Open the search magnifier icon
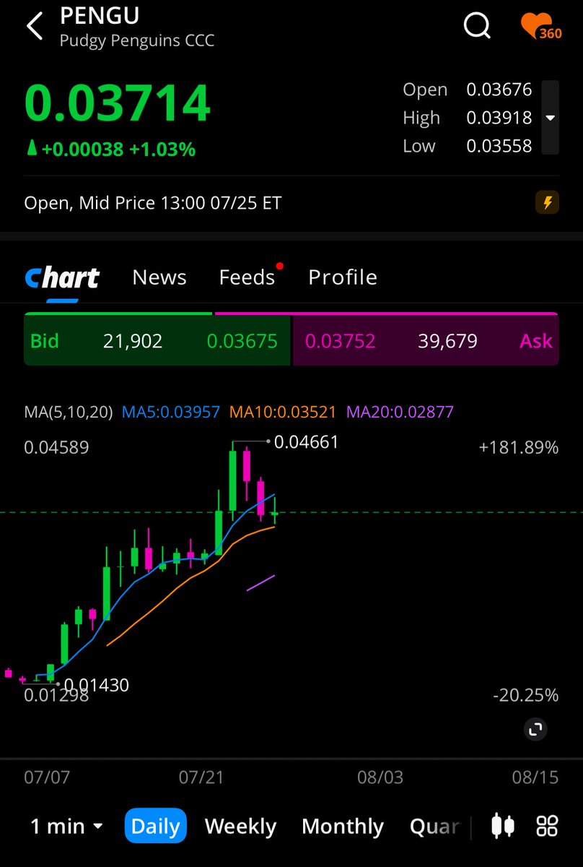This screenshot has height=867, width=583. (476, 26)
